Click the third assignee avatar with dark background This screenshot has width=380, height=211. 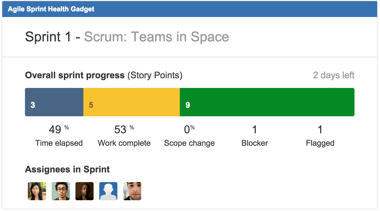click(85, 191)
